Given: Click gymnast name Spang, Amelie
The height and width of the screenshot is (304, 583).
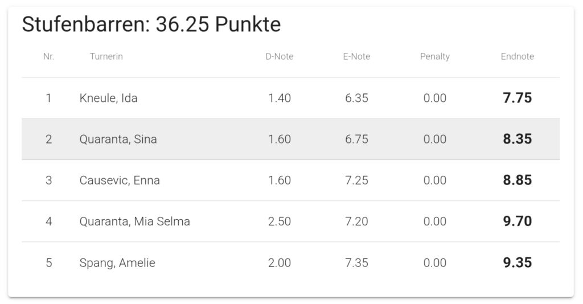Looking at the screenshot, I should 117,263.
